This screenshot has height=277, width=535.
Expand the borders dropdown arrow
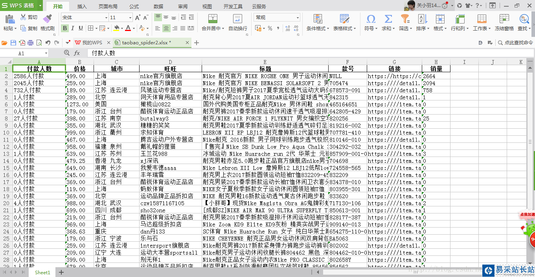tap(96, 28)
